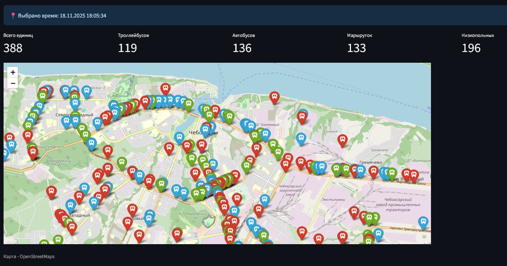Click the Карта - OpenStreetMaps caption

[x=29, y=256]
